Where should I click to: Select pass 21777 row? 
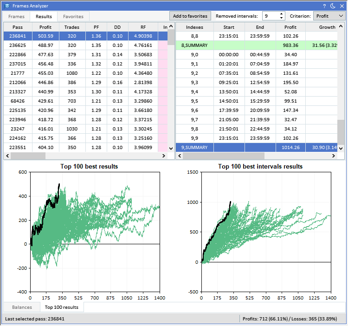85,73
